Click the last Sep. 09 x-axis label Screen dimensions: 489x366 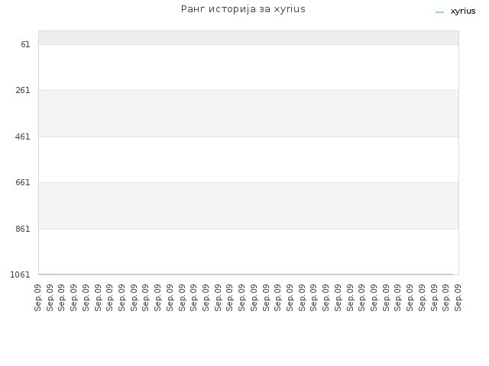[x=458, y=297]
